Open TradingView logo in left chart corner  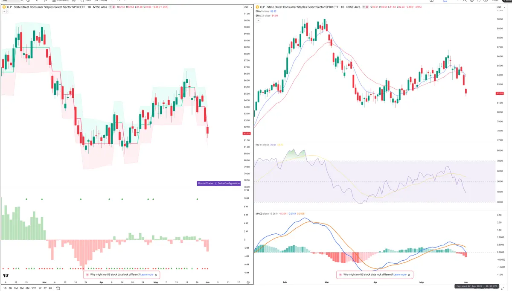[6, 276]
